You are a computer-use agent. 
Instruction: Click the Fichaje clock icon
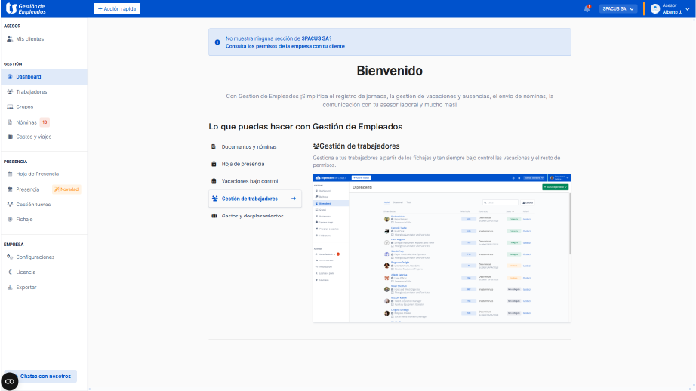10,219
